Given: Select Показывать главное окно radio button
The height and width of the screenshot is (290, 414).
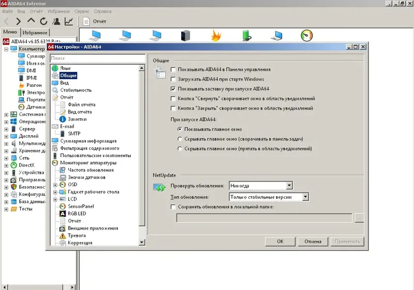Looking at the screenshot, I should coord(180,129).
